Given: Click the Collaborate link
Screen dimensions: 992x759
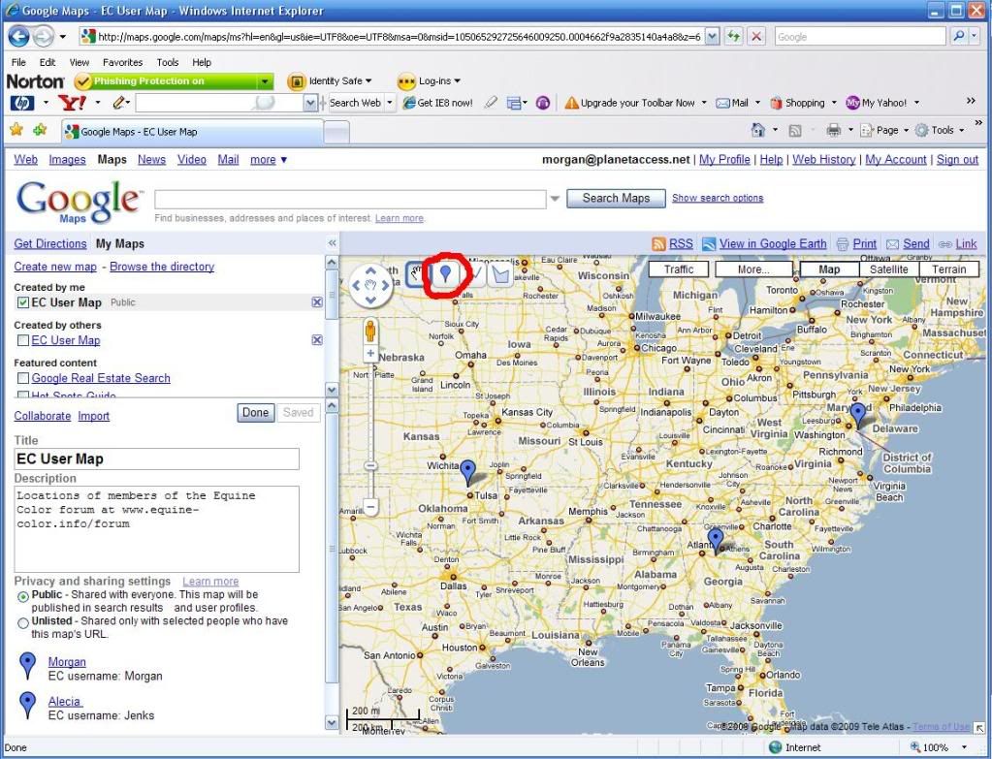Looking at the screenshot, I should 43,416.
